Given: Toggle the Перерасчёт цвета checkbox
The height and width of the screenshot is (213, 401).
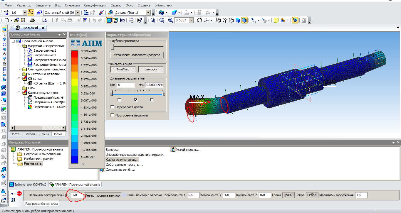Looking at the screenshot, I should (x=112, y=107).
